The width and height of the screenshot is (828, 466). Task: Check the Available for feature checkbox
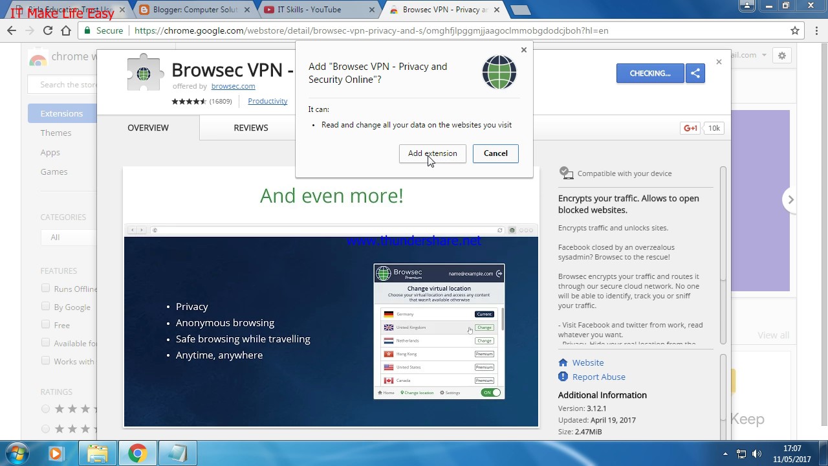(45, 343)
